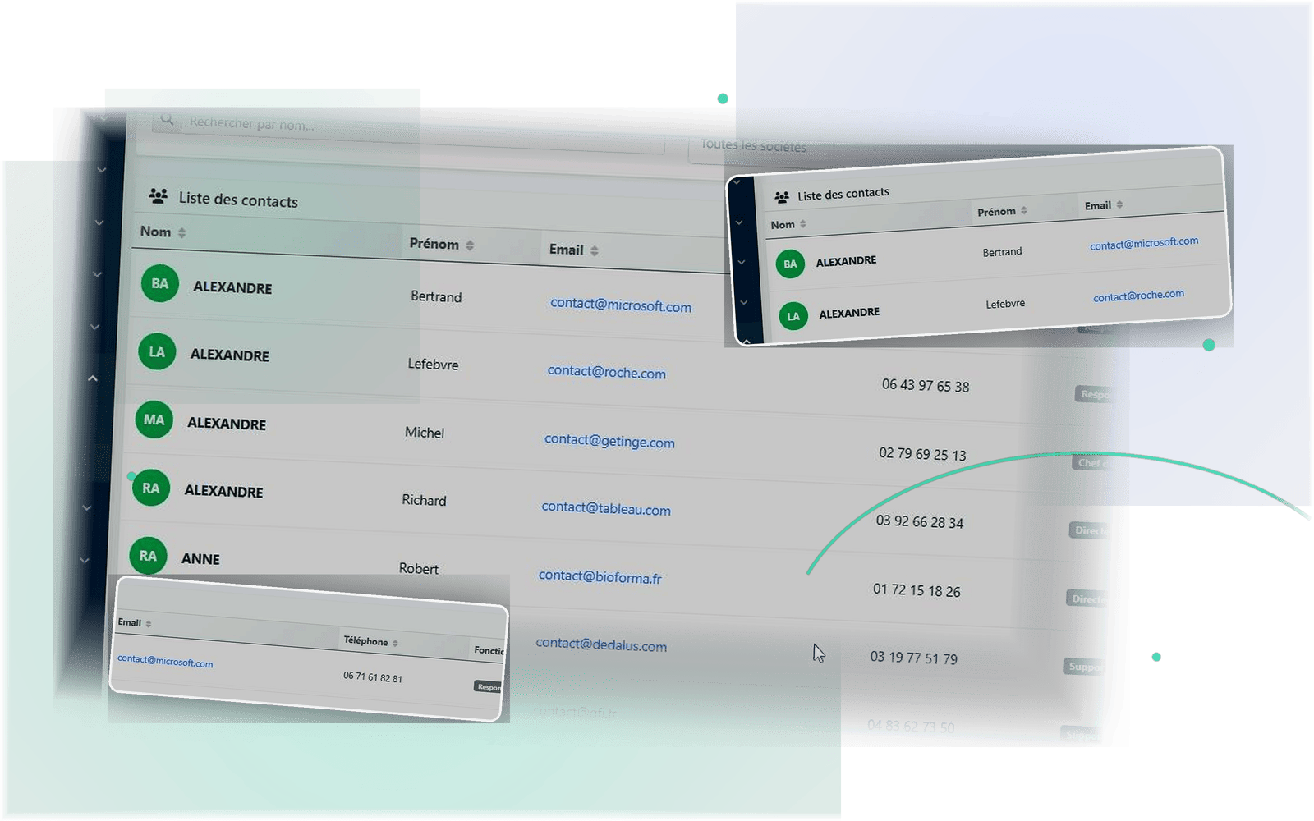Sort by Téléphone in the bottom-left inset card
Image resolution: width=1314 pixels, height=821 pixels.
371,641
